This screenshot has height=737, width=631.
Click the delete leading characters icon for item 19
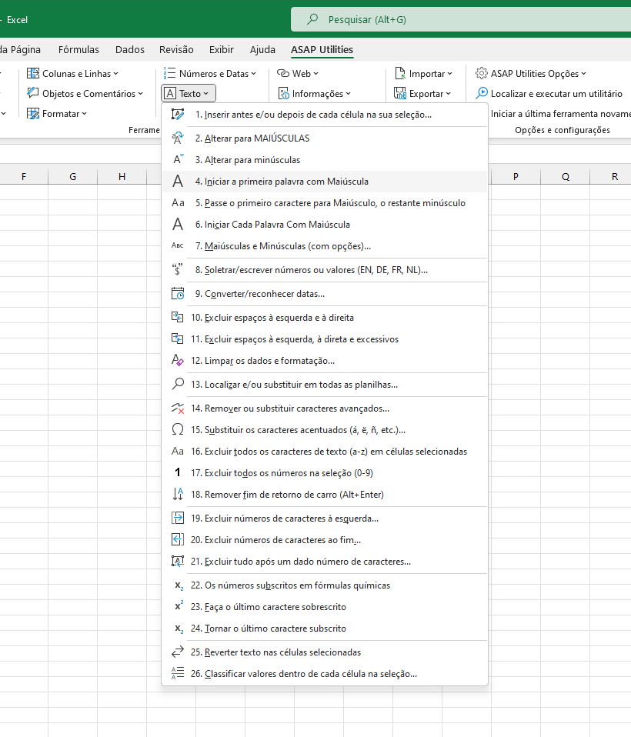pos(177,518)
